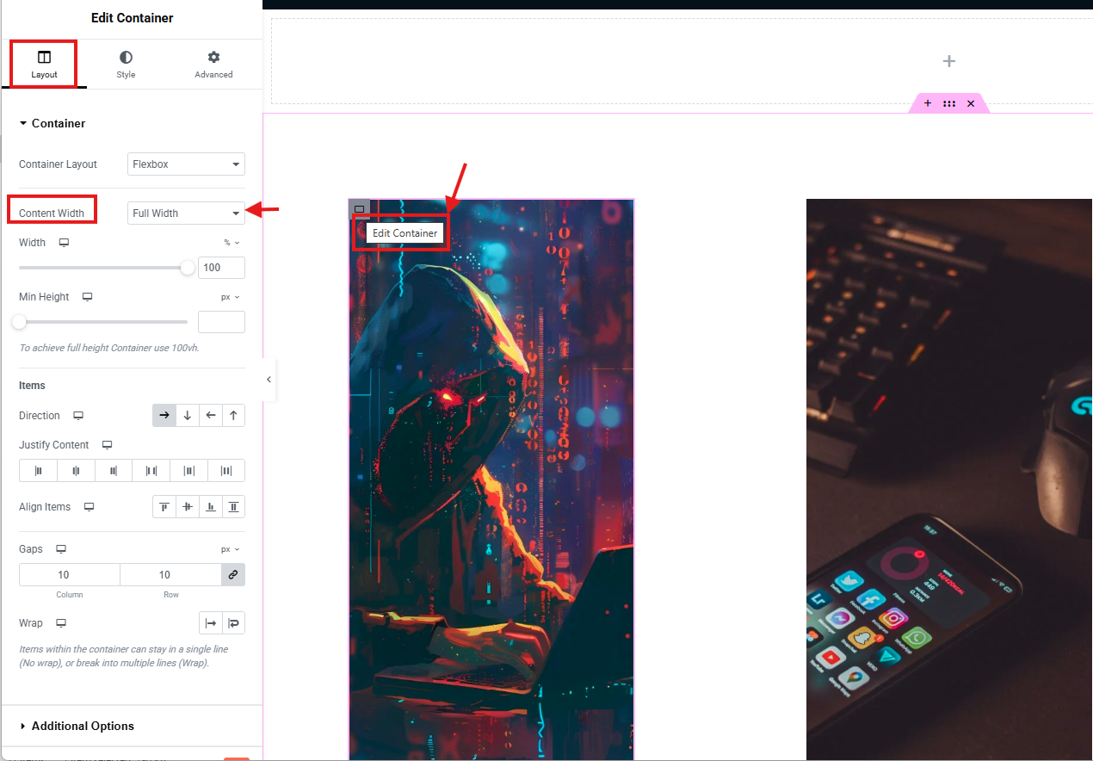
Task: Click the responsive device icon beside Wrap
Action: pos(61,623)
